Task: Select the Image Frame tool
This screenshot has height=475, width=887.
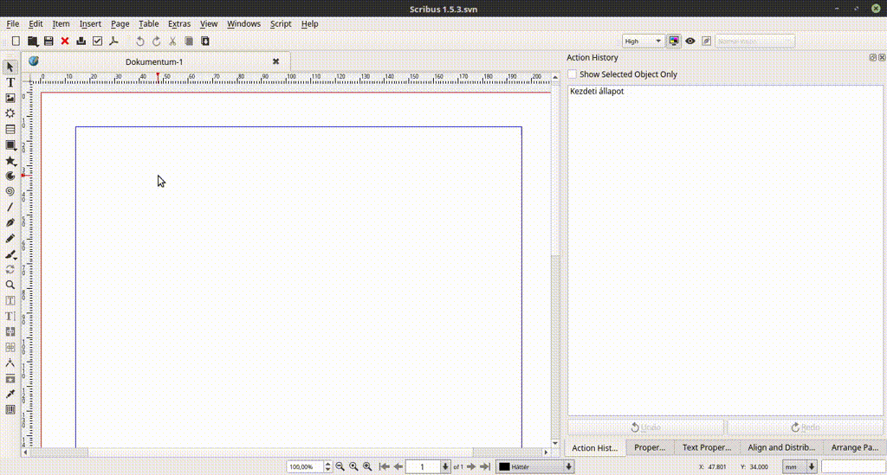Action: [x=10, y=98]
